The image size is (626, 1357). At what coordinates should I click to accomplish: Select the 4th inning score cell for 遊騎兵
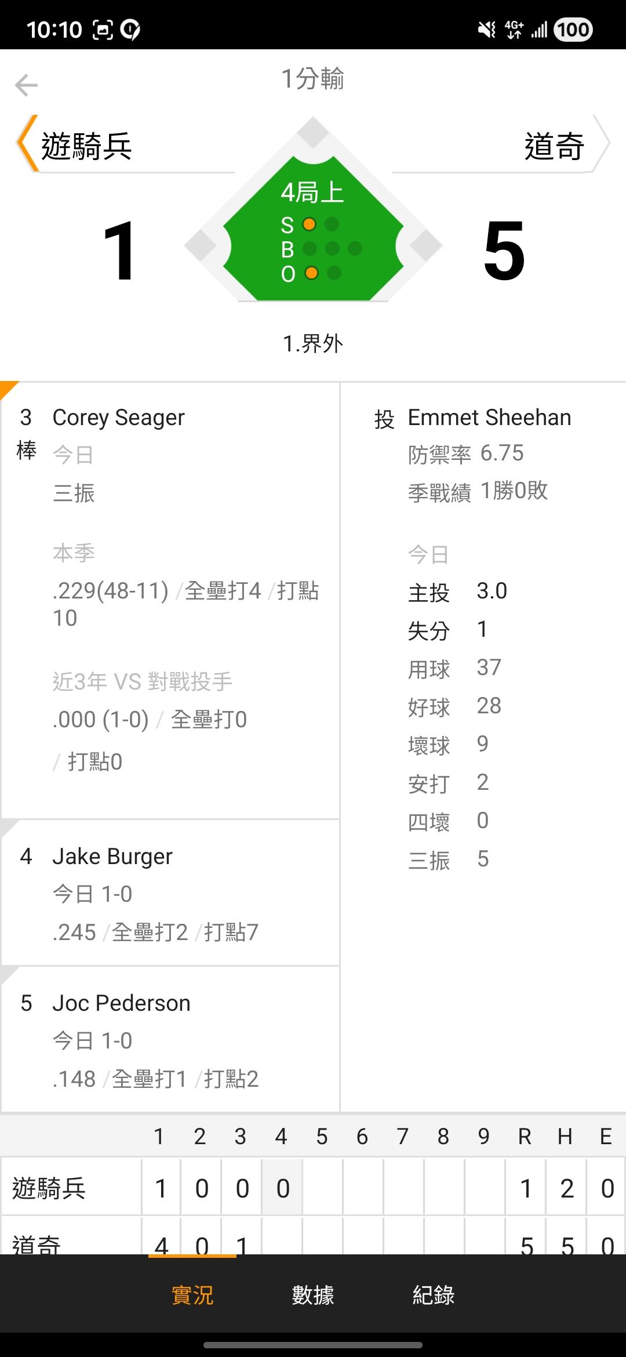pyautogui.click(x=282, y=1188)
